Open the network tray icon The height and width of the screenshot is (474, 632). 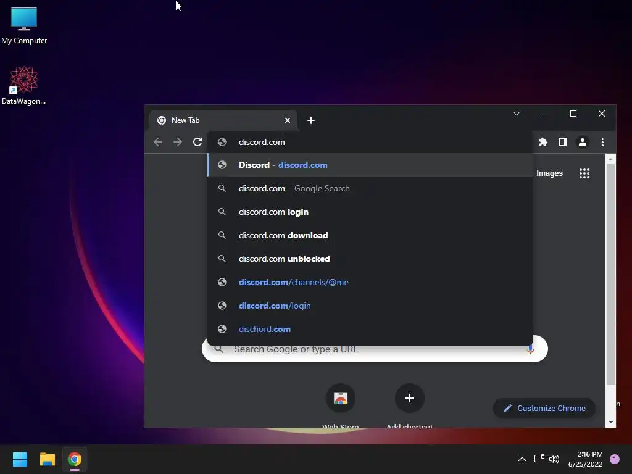click(539, 459)
